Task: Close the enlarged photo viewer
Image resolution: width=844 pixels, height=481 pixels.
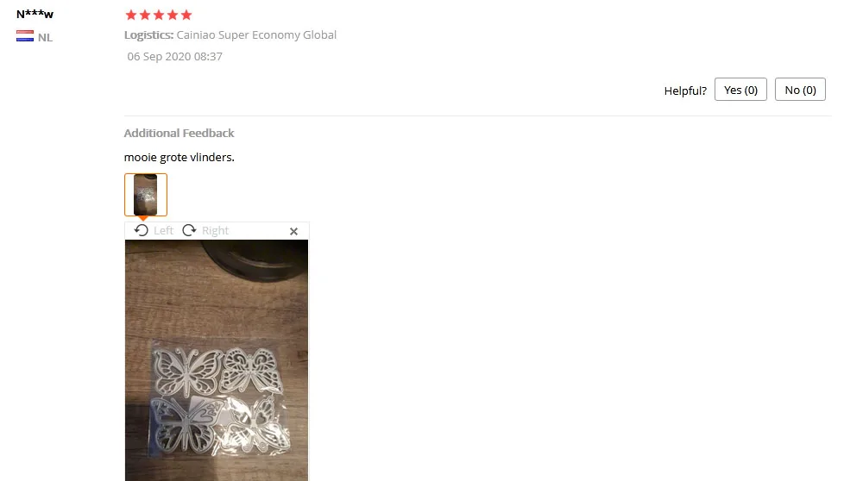Action: [x=294, y=231]
